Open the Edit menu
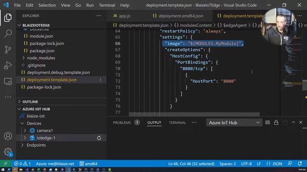The width and height of the screenshot is (307, 172). tap(30, 5)
